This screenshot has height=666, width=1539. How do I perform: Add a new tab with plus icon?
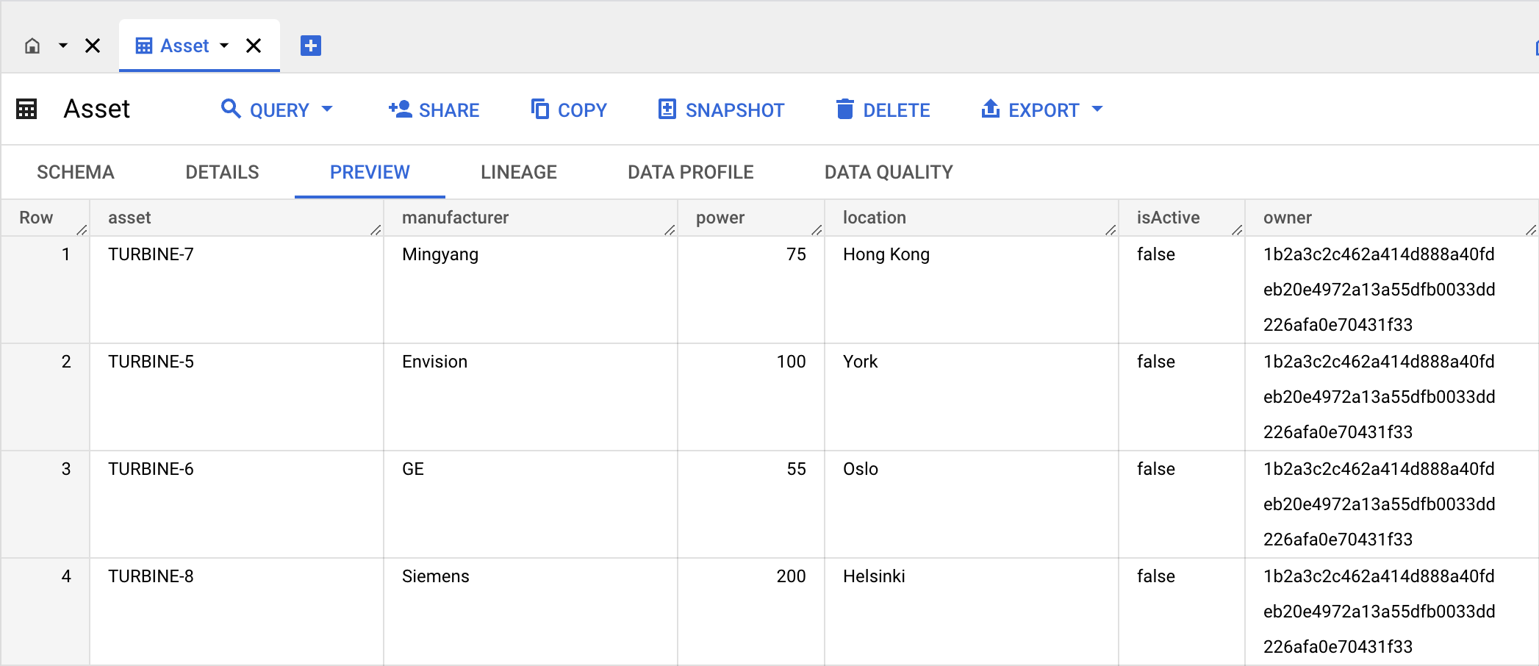point(311,46)
